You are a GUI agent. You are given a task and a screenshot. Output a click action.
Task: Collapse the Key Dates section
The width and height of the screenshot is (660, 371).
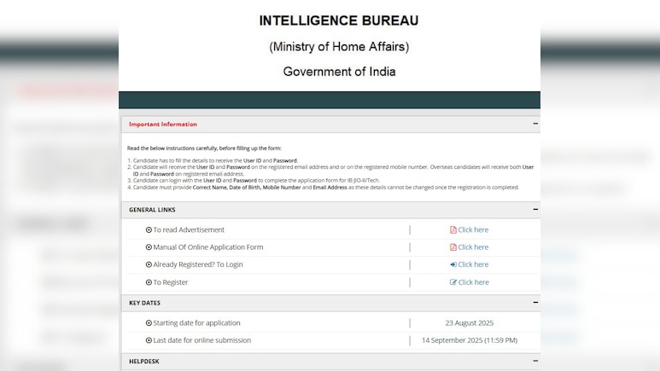coord(535,302)
